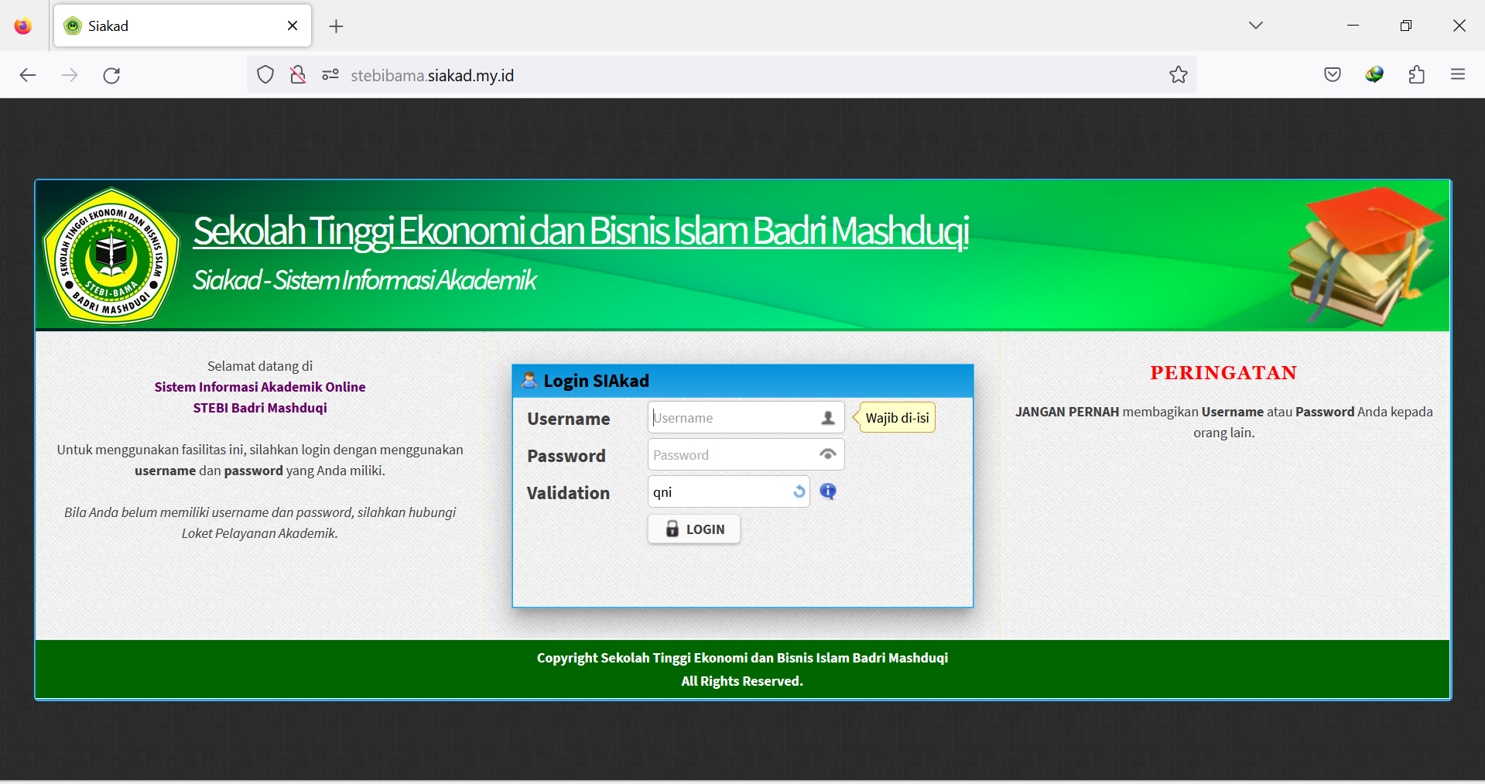The width and height of the screenshot is (1485, 784).
Task: Click the Wajib di-isi tooltip
Action: click(897, 418)
